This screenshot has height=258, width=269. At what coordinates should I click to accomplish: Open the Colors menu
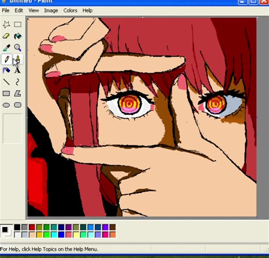click(x=70, y=10)
